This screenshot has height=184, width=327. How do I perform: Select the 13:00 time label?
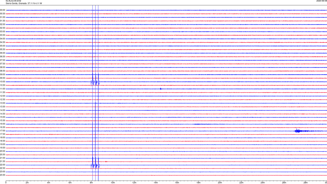coord(3,103)
